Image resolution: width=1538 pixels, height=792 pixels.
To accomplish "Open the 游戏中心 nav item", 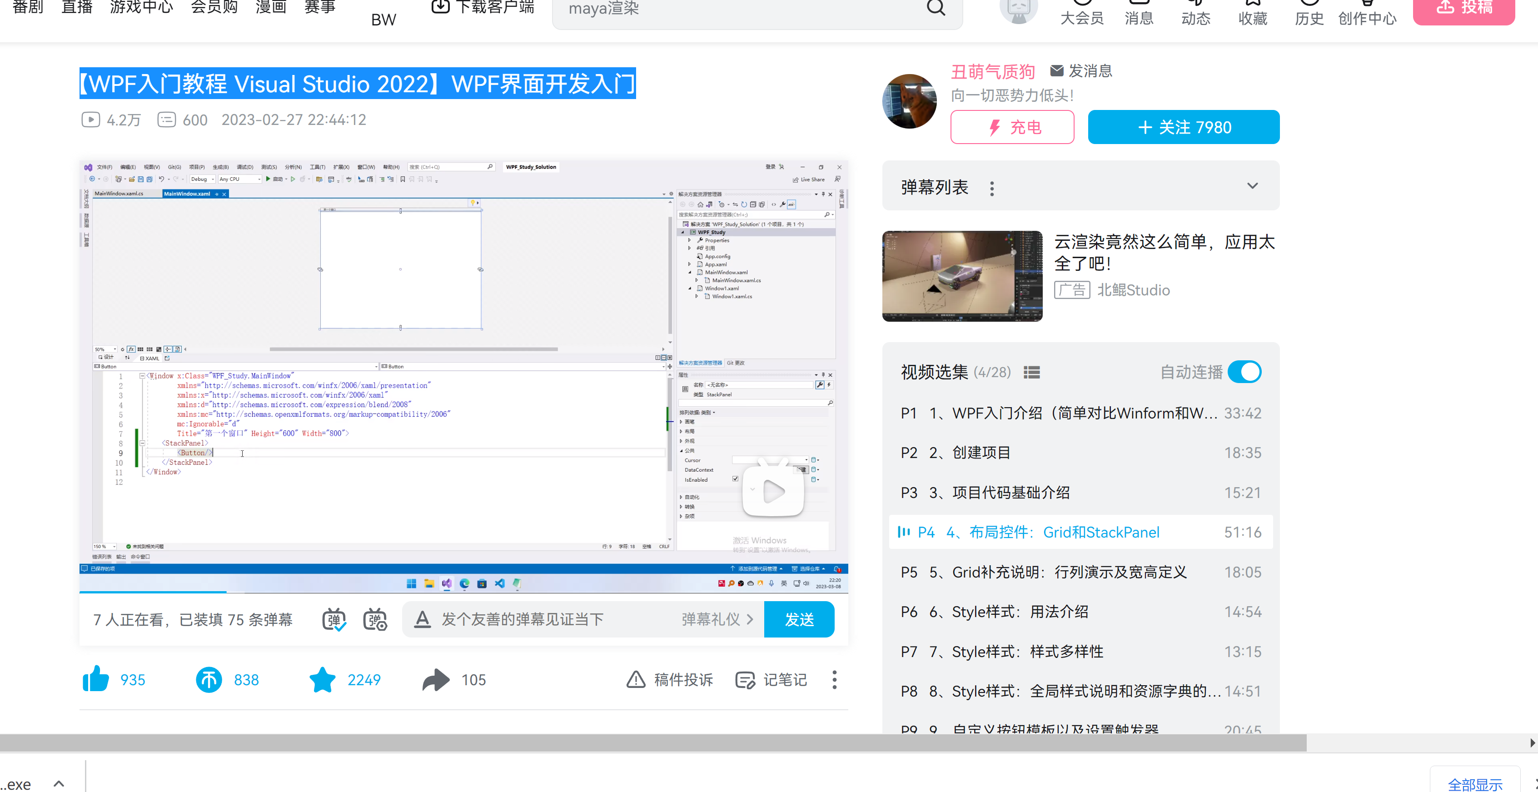I will [x=141, y=6].
